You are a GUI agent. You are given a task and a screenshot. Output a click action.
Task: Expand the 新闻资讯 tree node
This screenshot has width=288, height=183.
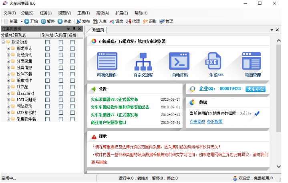[x=8, y=49]
